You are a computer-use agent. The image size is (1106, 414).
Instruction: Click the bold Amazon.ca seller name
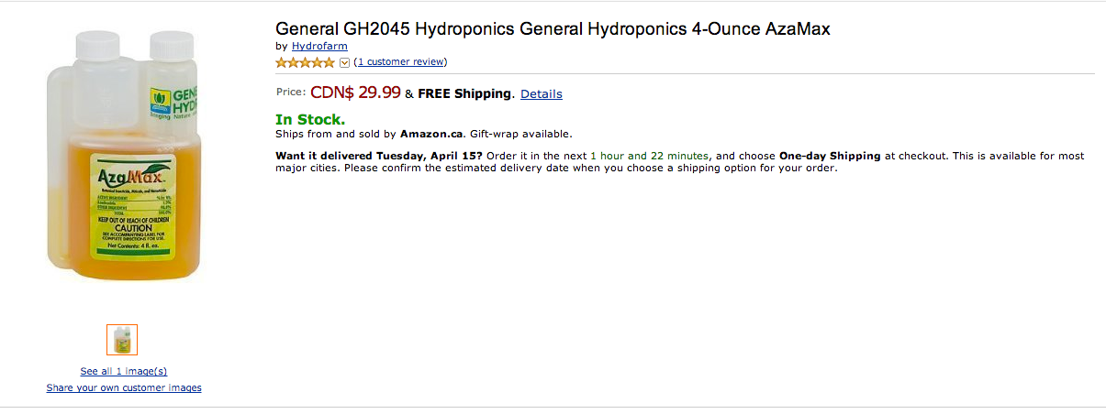click(x=432, y=134)
